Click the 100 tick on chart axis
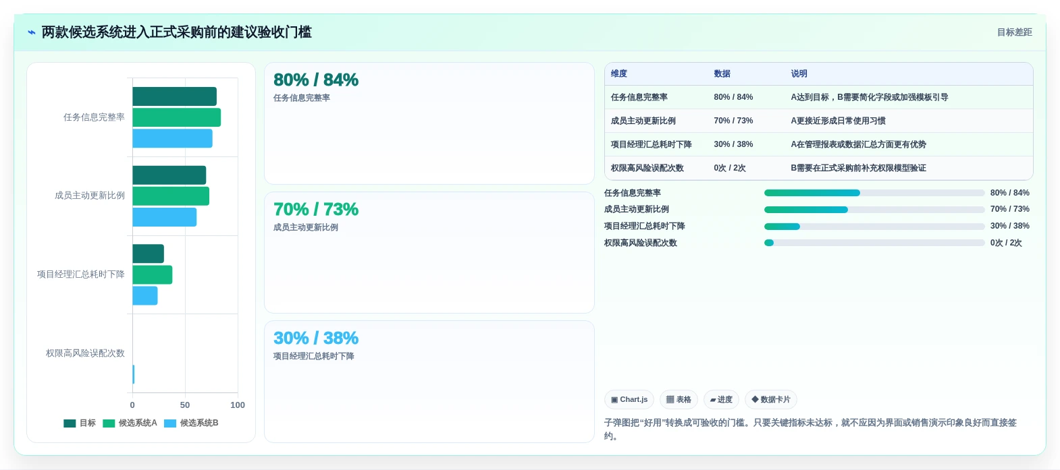1060x470 pixels. tap(238, 405)
